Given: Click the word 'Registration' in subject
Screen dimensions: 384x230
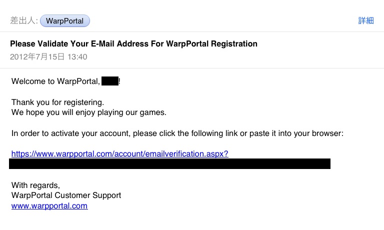Looking at the screenshot, I should [x=234, y=44].
